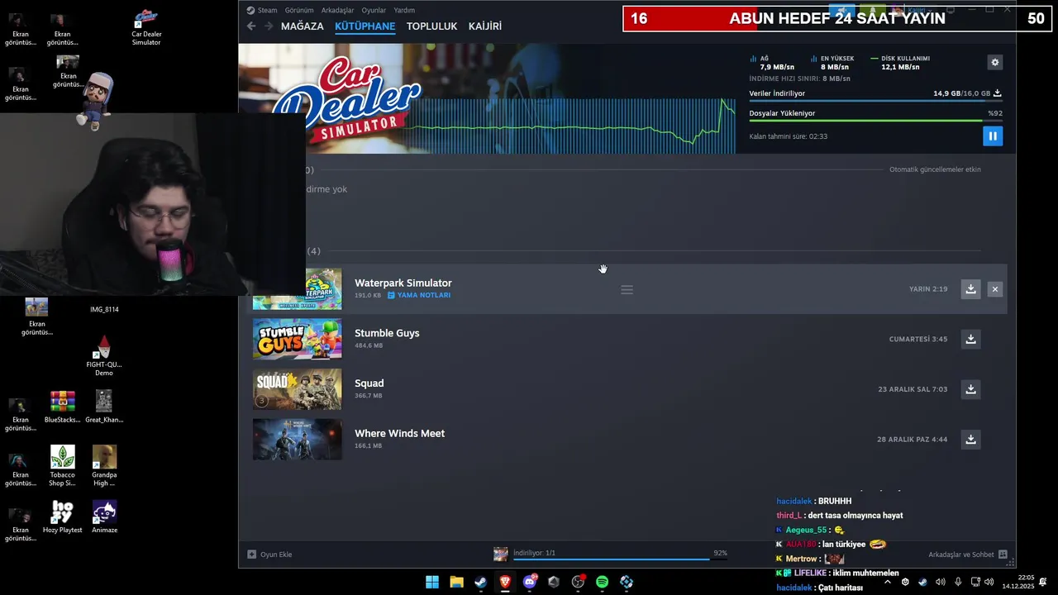
Task: Open the KAİJİRİ profile tab
Action: (485, 26)
